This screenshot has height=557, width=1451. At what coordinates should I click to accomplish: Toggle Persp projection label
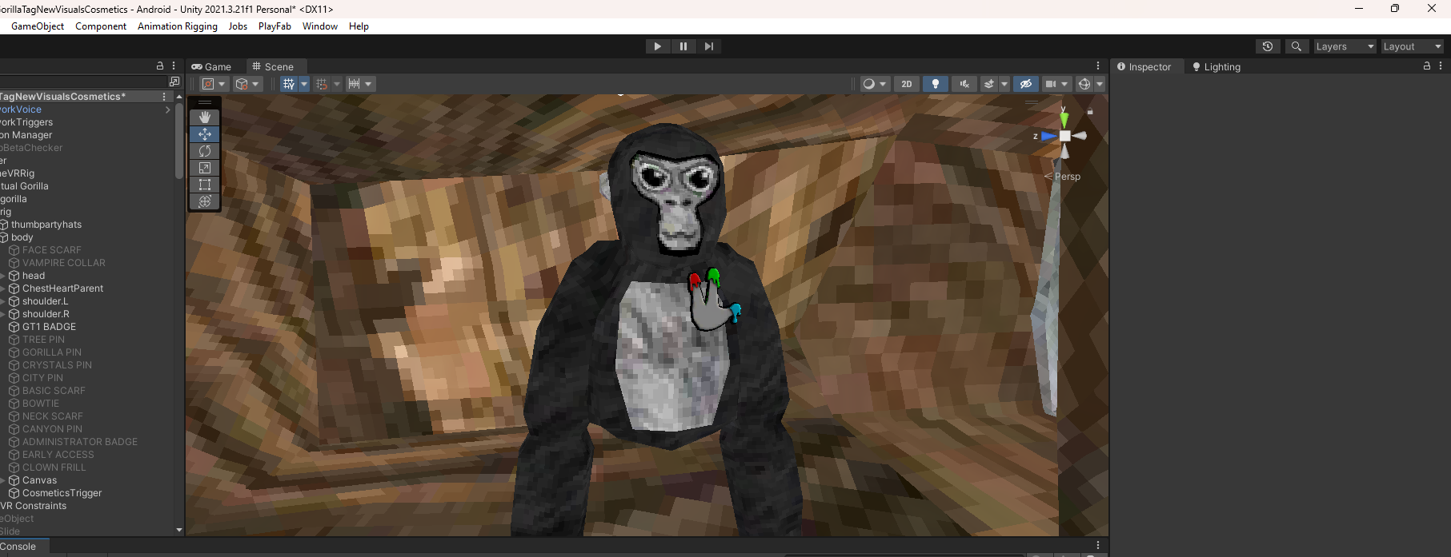pos(1063,177)
